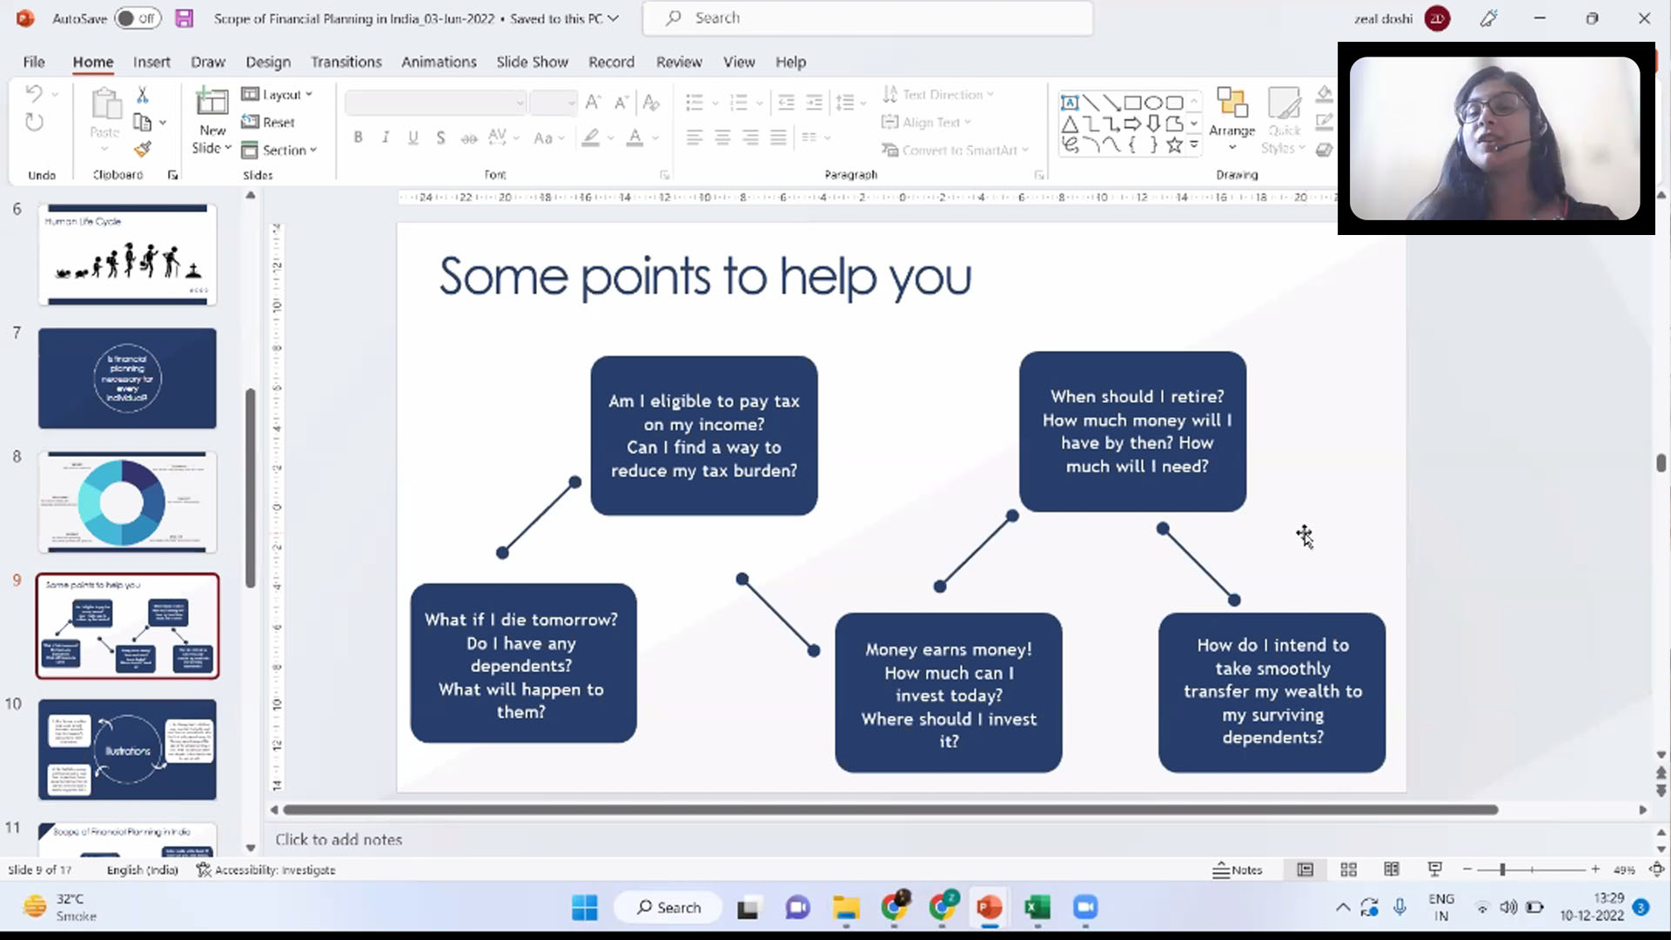1671x940 pixels.
Task: Select slide 8 thumbnail with donut chart
Action: [127, 501]
